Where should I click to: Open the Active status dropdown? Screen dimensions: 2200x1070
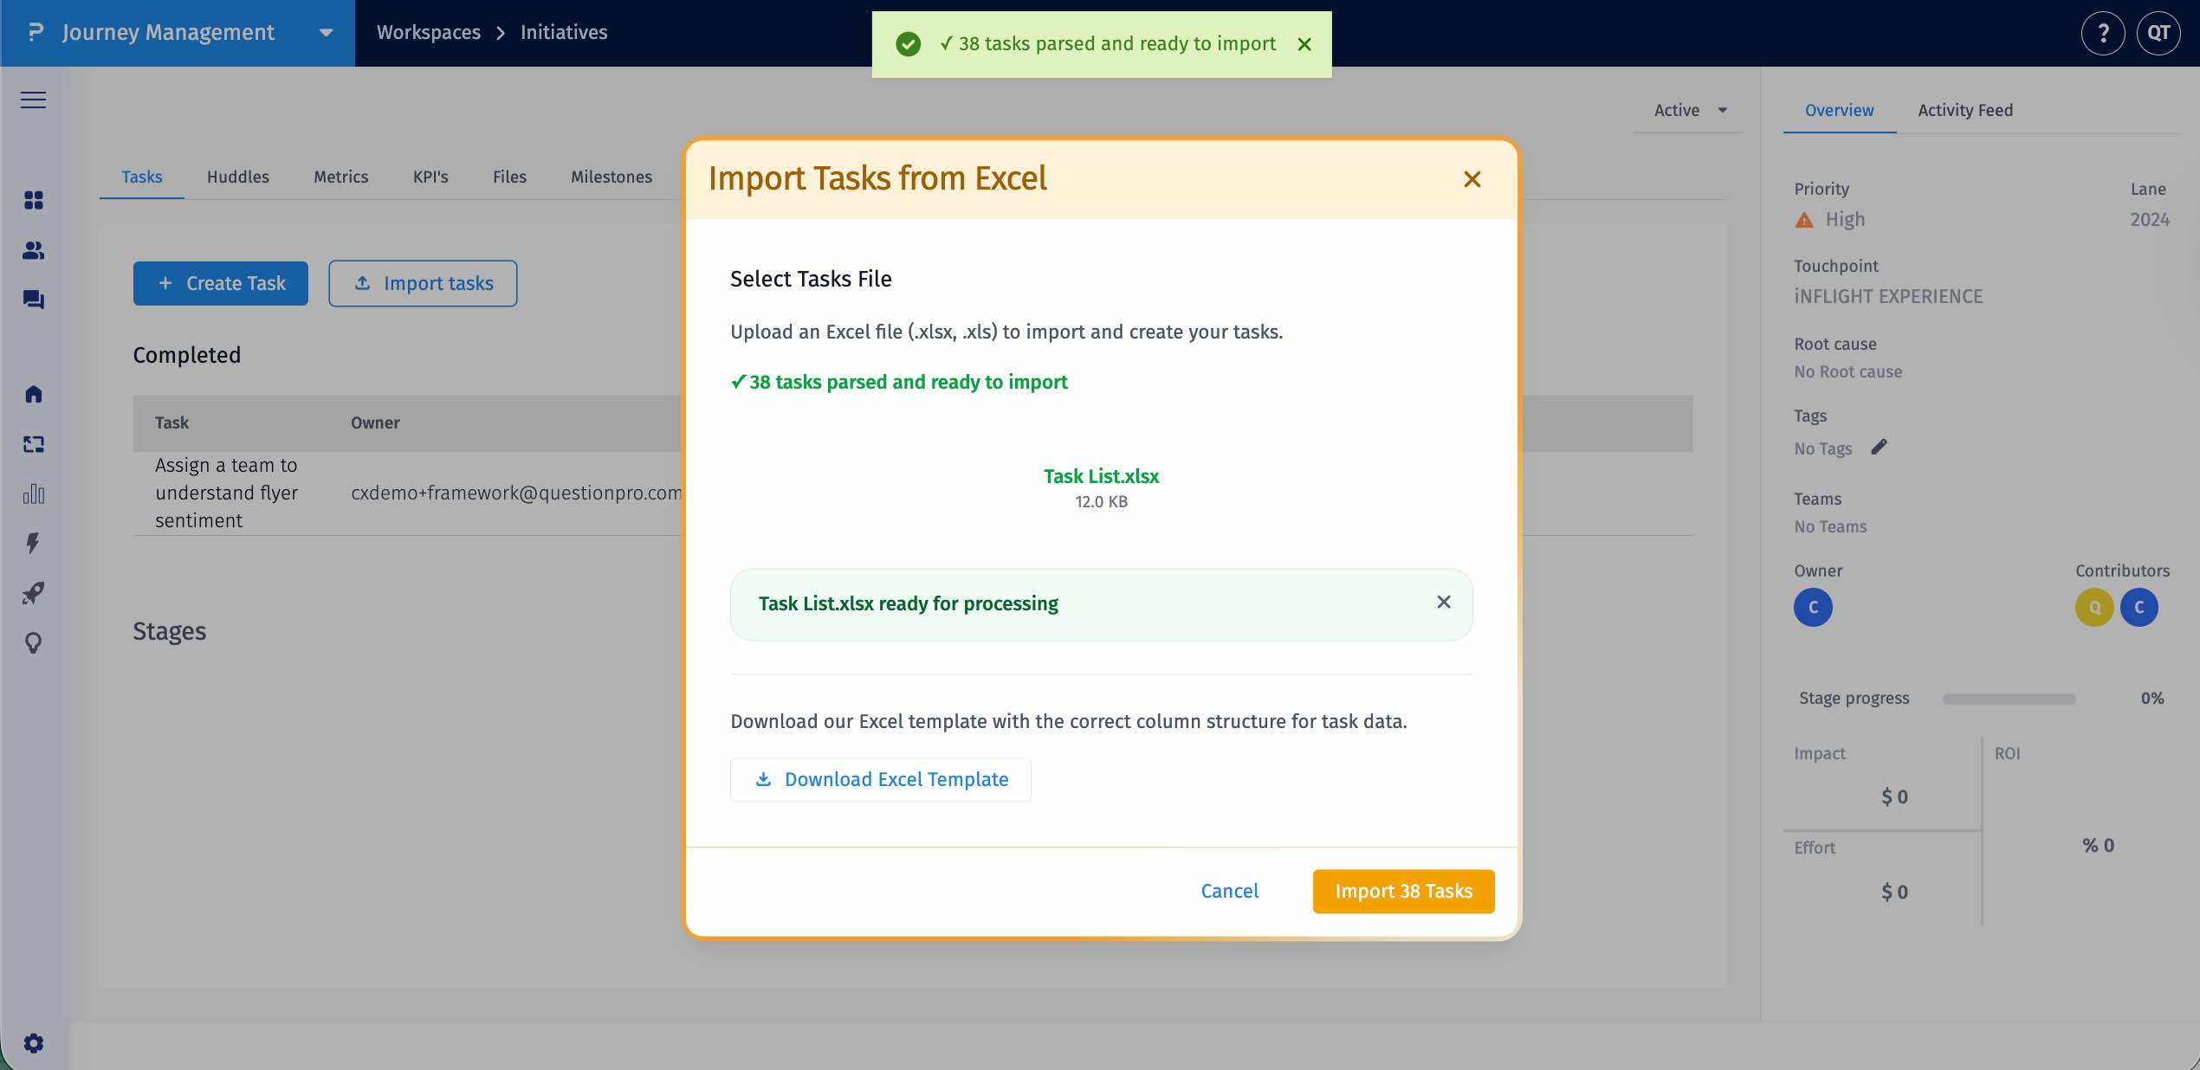(x=1686, y=110)
